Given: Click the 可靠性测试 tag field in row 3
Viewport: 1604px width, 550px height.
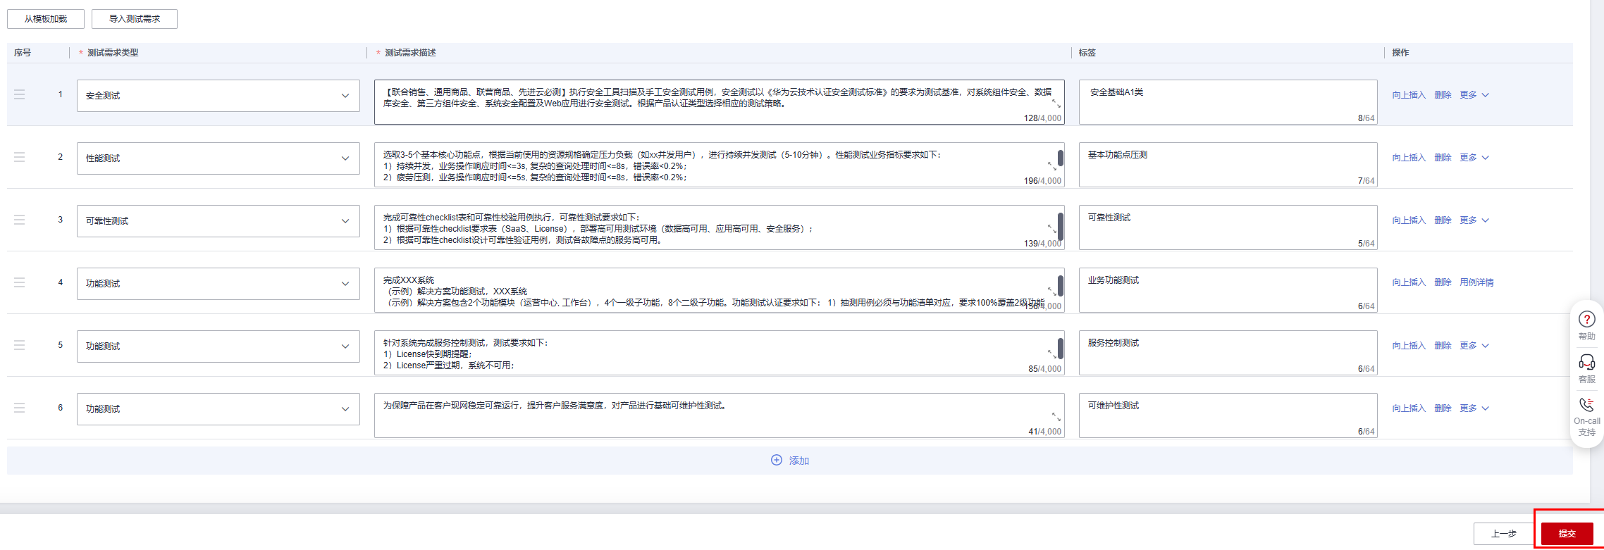Looking at the screenshot, I should tap(1228, 227).
